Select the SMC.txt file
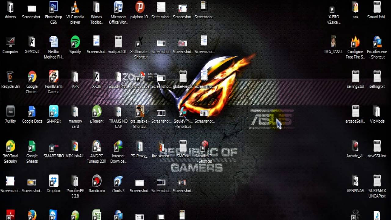Viewport: 391px width, 220px height. tap(183, 146)
